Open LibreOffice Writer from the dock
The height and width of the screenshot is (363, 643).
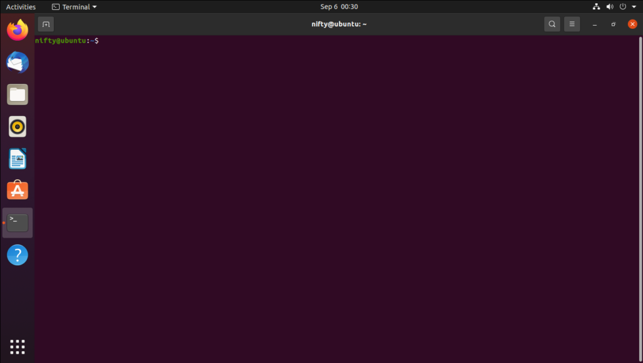[18, 159]
